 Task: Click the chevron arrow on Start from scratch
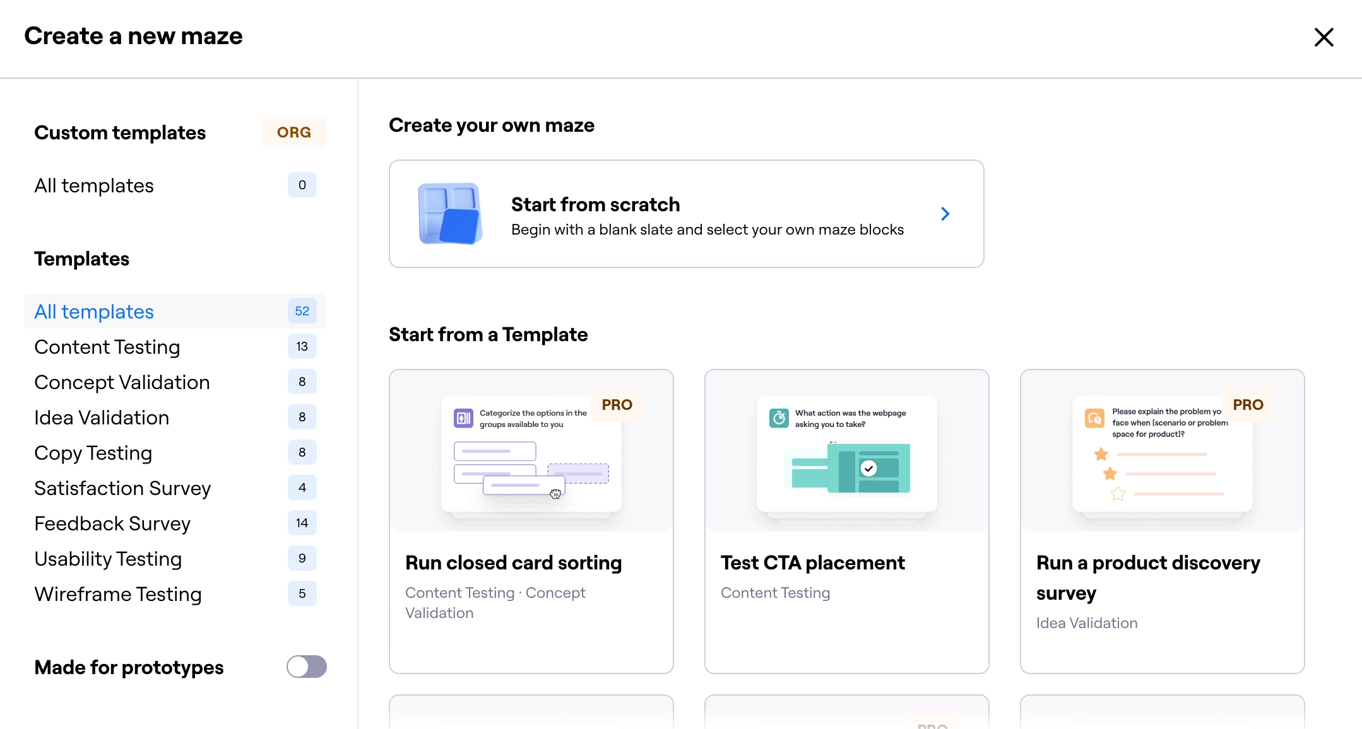pyautogui.click(x=945, y=214)
